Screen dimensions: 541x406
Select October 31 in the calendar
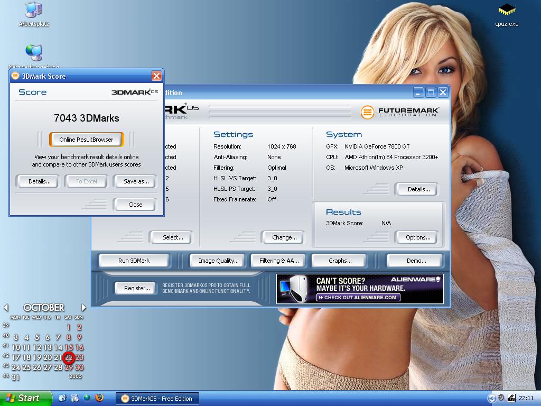15,377
